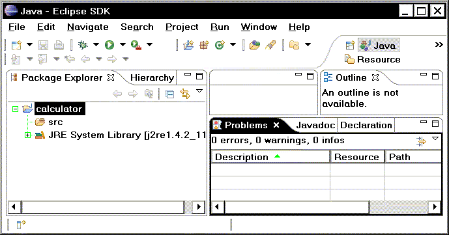
Task: Open the New wizard dropdown arrow
Action: 29,45
